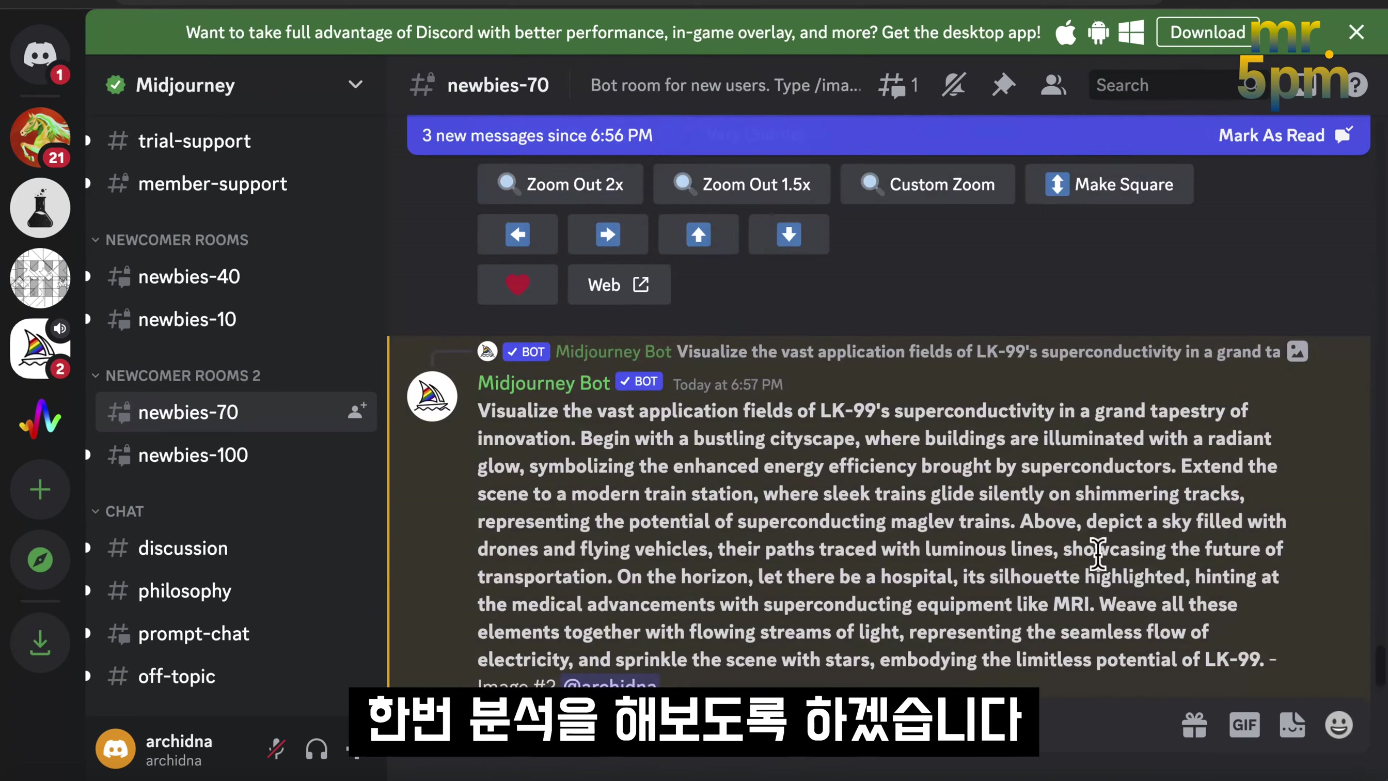Open archidna user avatar panel
The width and height of the screenshot is (1388, 781).
point(115,749)
